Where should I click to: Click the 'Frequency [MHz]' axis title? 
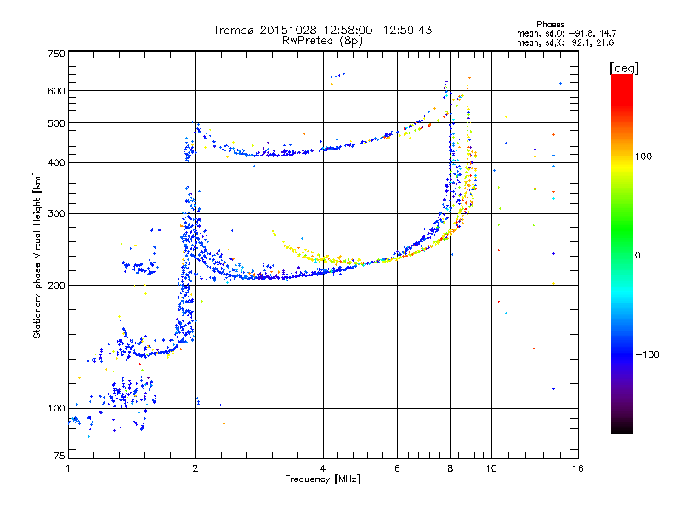click(x=322, y=479)
